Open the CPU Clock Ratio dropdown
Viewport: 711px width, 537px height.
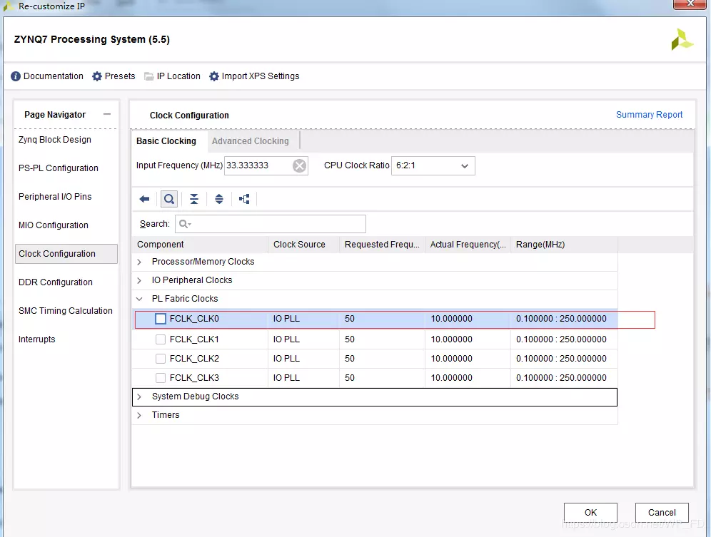pos(433,165)
